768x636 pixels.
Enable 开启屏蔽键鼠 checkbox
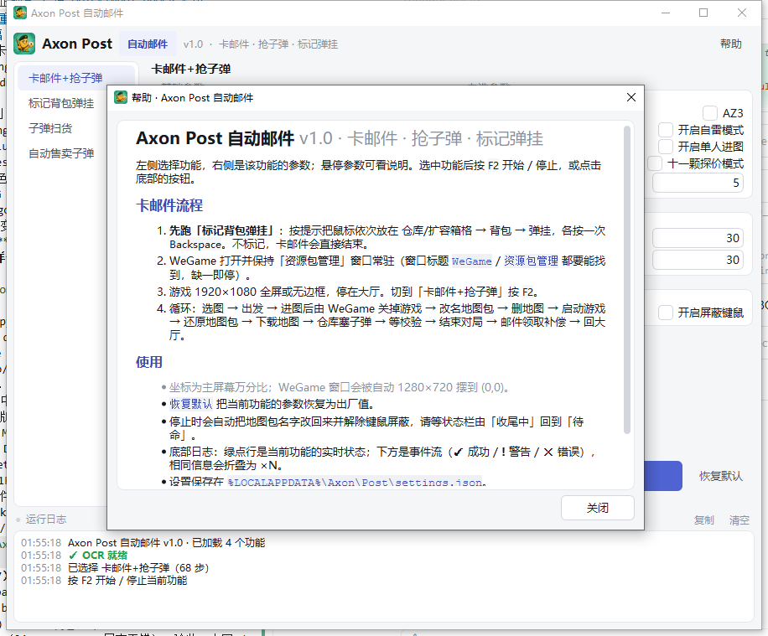point(665,313)
